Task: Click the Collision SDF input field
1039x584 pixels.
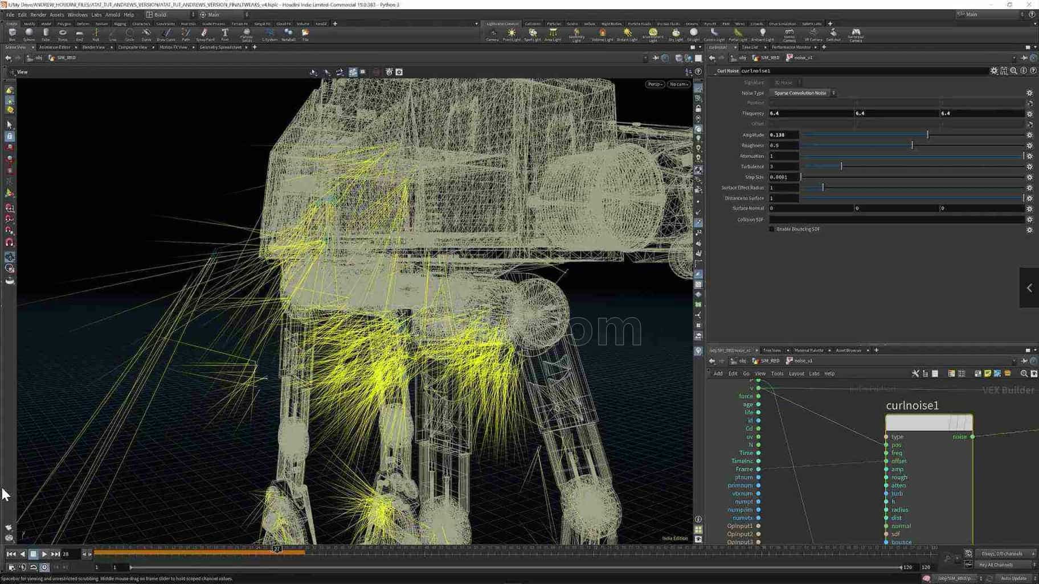Action: pyautogui.click(x=896, y=219)
